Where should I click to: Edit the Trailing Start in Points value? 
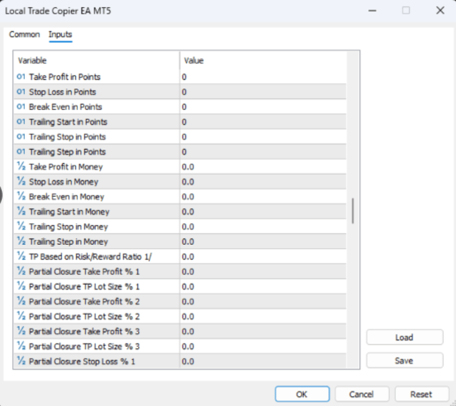coord(263,122)
